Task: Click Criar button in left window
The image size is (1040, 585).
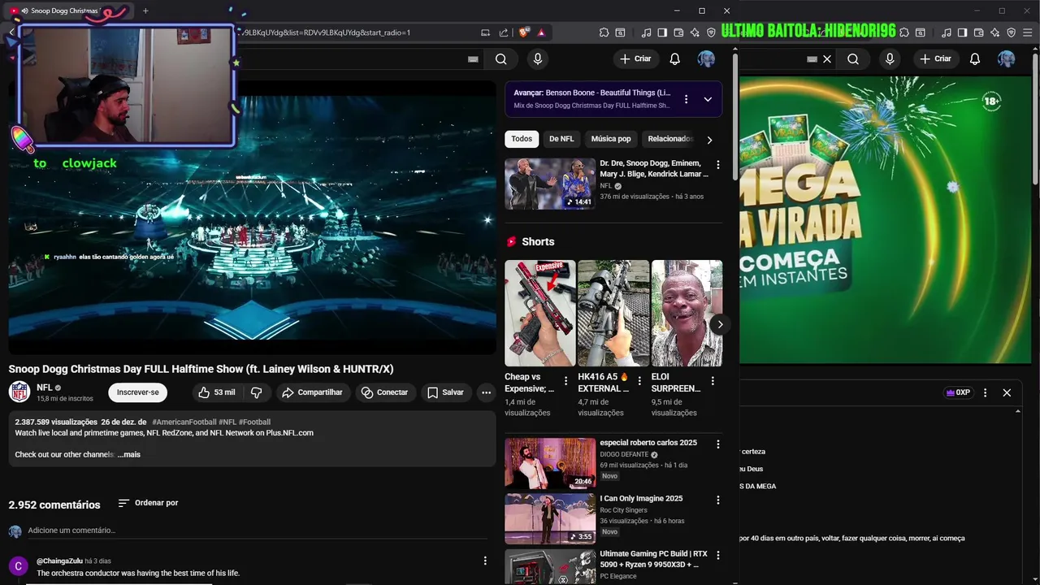Action: click(x=635, y=58)
